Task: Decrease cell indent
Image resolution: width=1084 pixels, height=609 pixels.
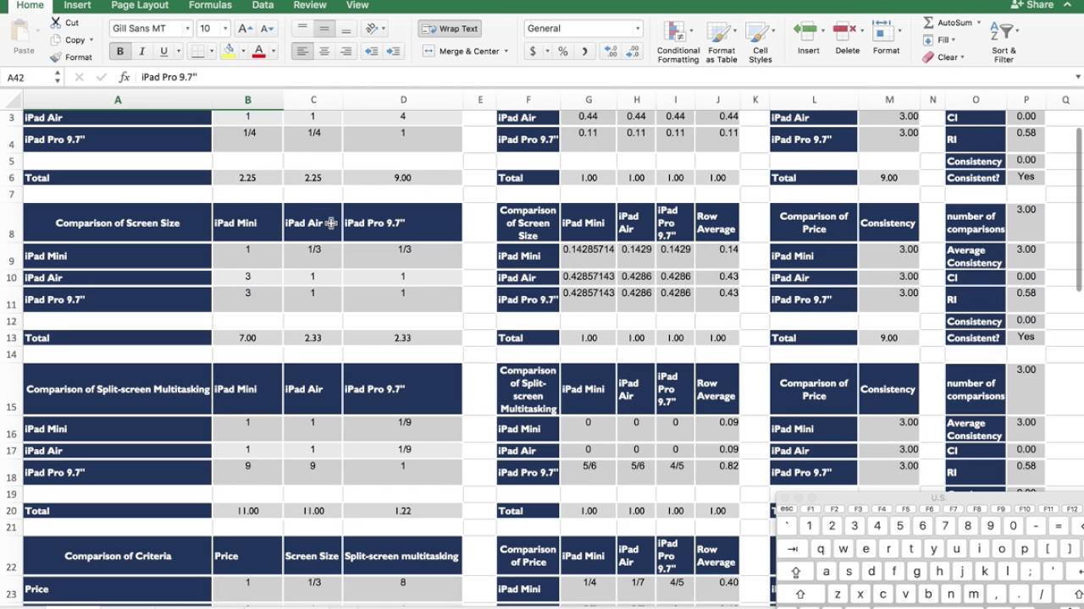Action: click(x=371, y=52)
